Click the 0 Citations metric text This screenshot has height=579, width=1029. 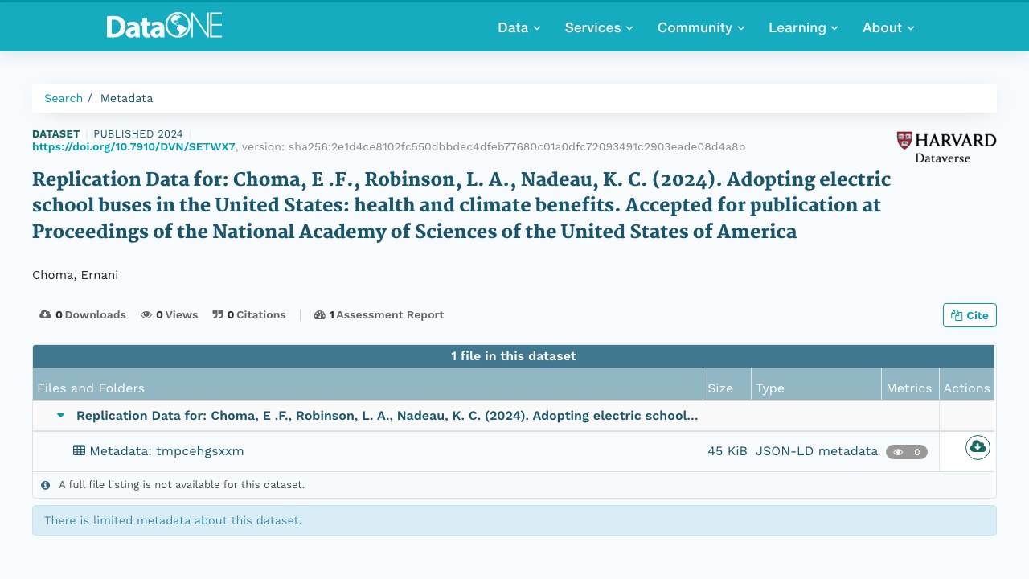point(256,315)
